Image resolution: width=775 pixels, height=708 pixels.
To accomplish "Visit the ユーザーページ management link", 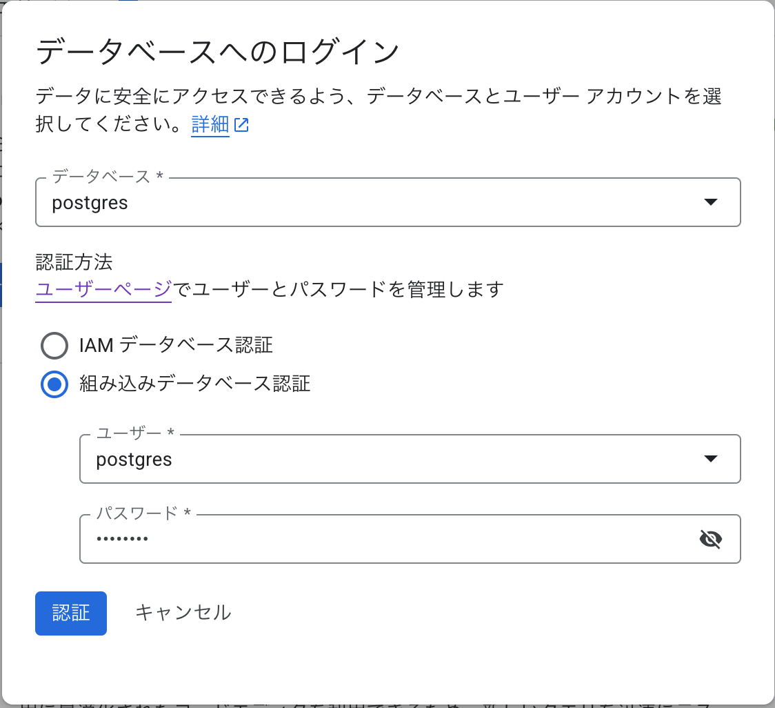I will coord(103,290).
